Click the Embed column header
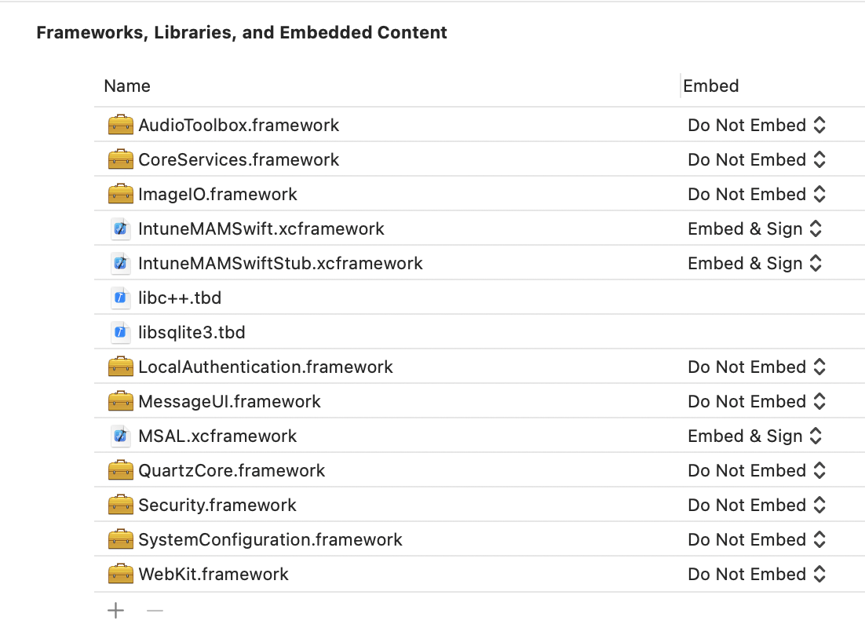Viewport: 865px width, 639px height. 710,86
